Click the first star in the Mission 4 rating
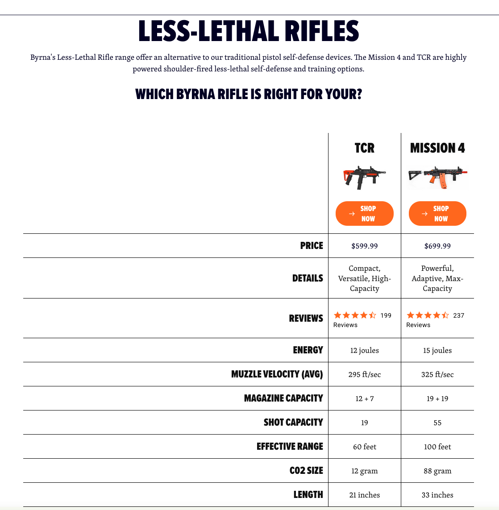 coord(410,315)
